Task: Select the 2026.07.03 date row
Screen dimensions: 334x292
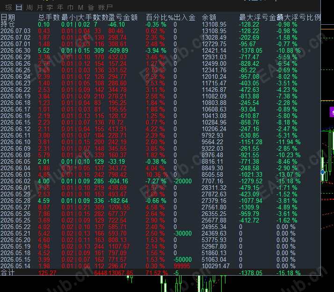Action: point(15,31)
